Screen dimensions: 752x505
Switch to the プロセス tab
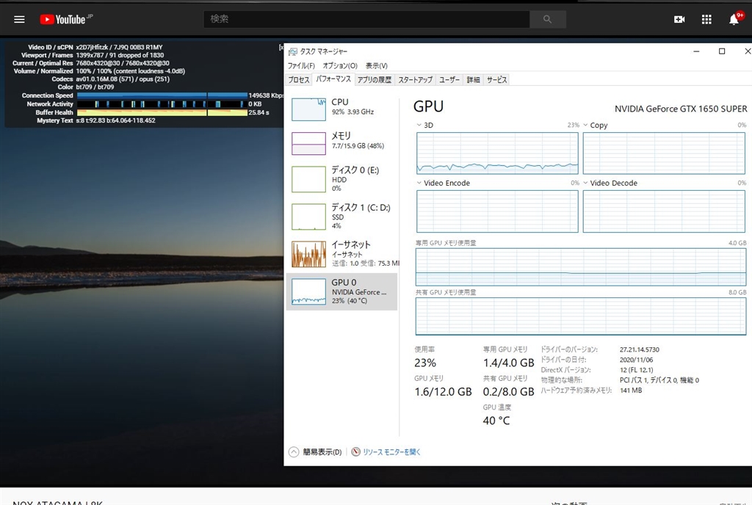tap(299, 79)
